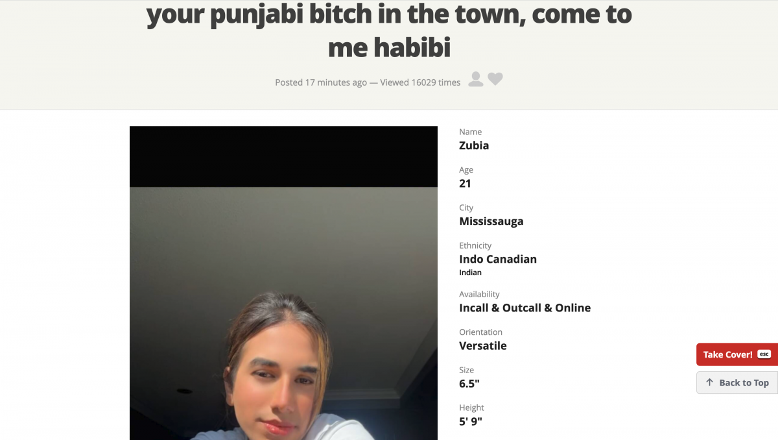778x440 pixels.
Task: Click the 'Incall & Outcall & Online' availability text
Action: [x=525, y=308]
